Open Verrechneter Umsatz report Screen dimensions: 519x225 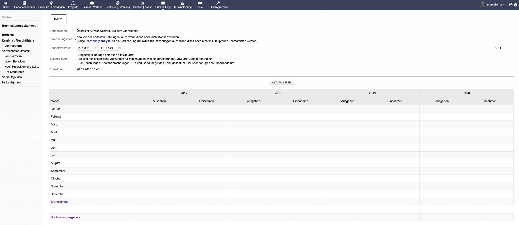[x=16, y=51]
